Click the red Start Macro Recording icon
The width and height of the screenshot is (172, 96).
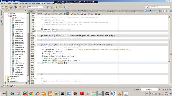pos(89,14)
